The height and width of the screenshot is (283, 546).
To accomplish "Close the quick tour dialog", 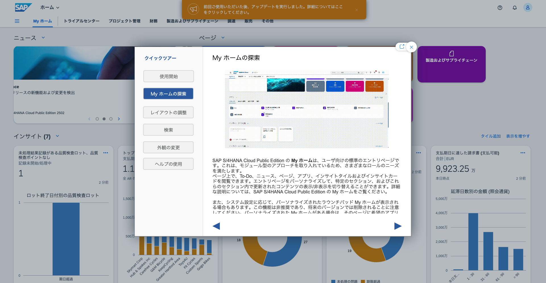I will coord(411,47).
